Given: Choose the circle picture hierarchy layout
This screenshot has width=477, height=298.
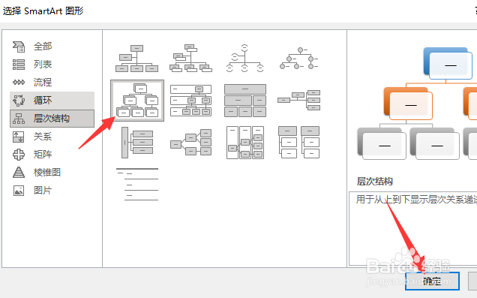Looking at the screenshot, I should click(x=299, y=58).
